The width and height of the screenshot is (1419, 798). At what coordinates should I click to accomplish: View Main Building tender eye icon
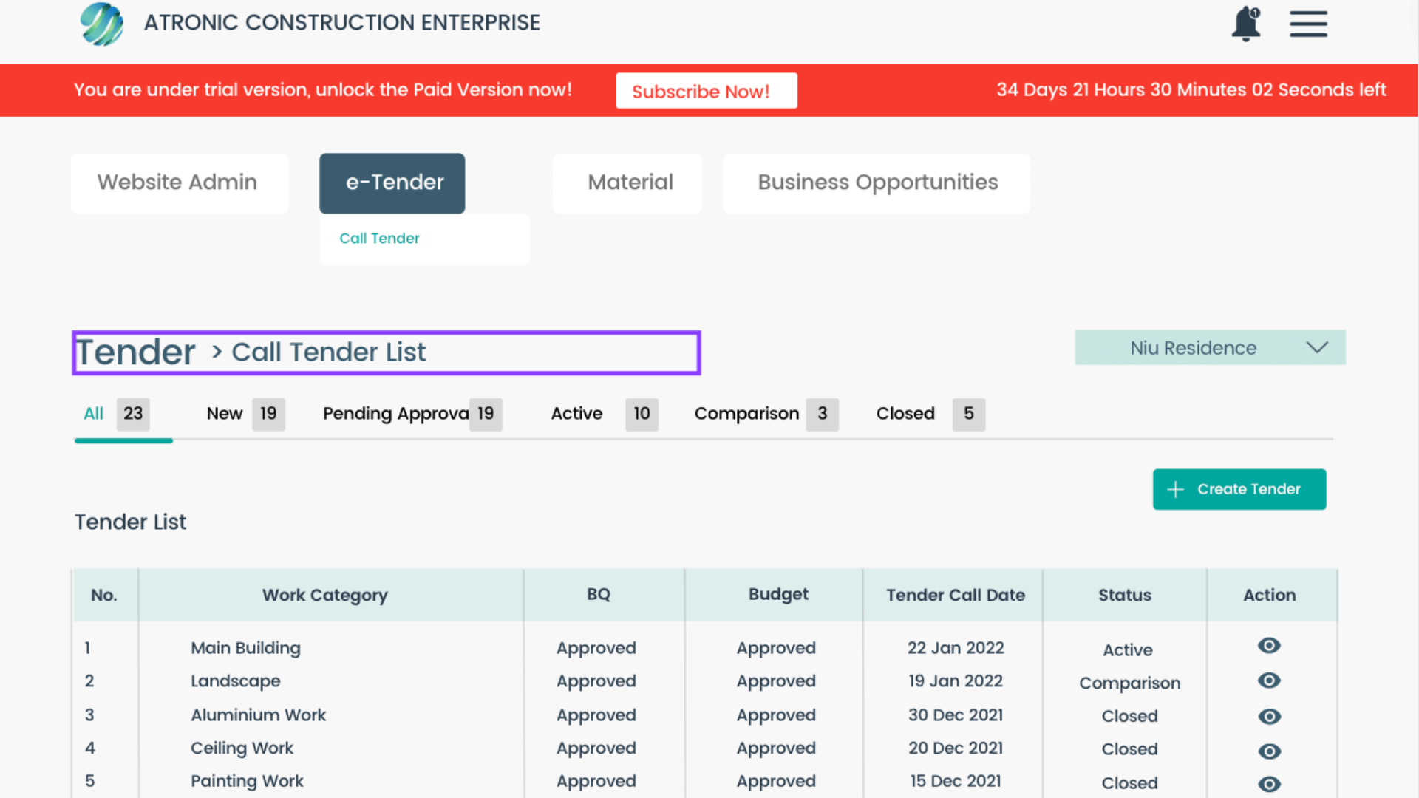(1269, 646)
